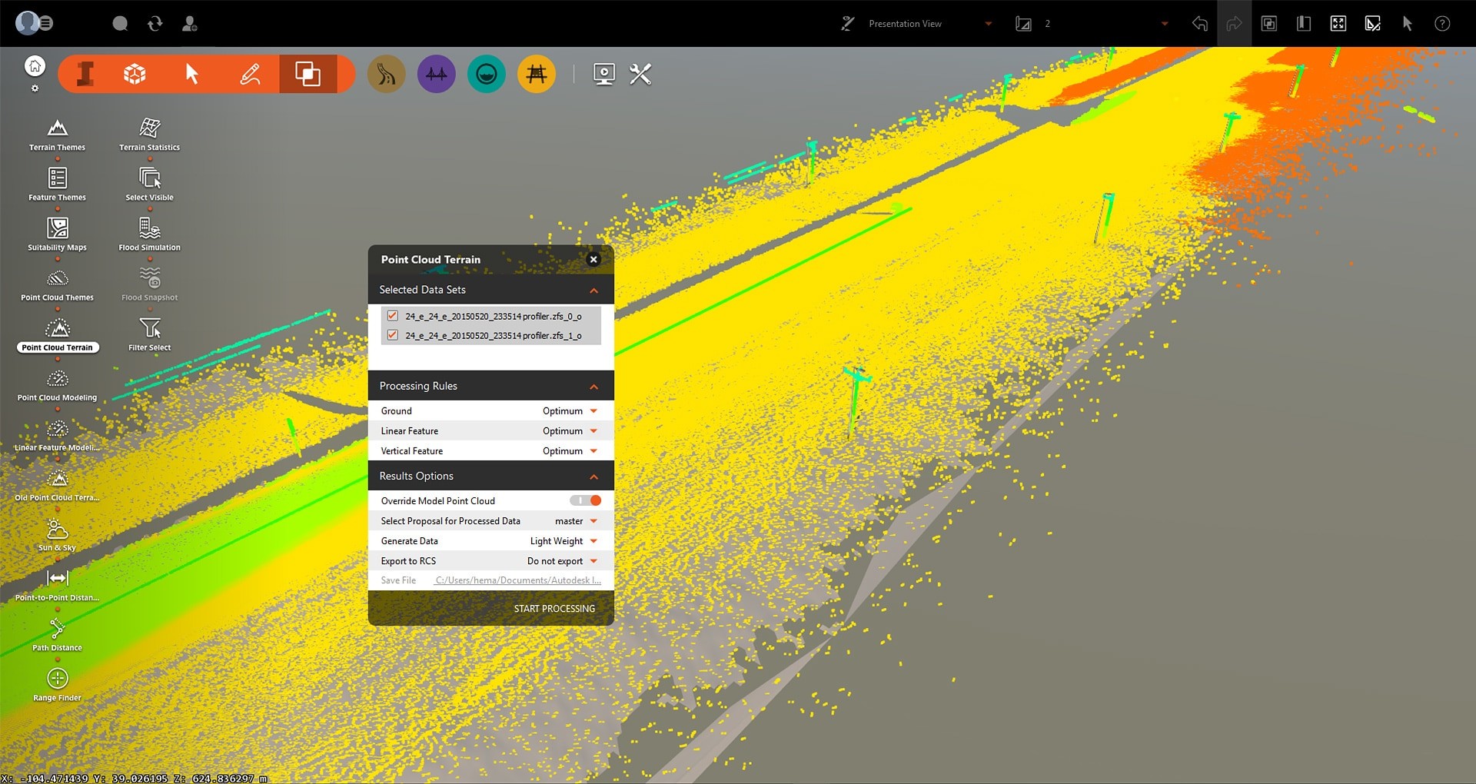Close the Point Cloud Terrain dialog
The height and width of the screenshot is (784, 1476).
tap(593, 260)
